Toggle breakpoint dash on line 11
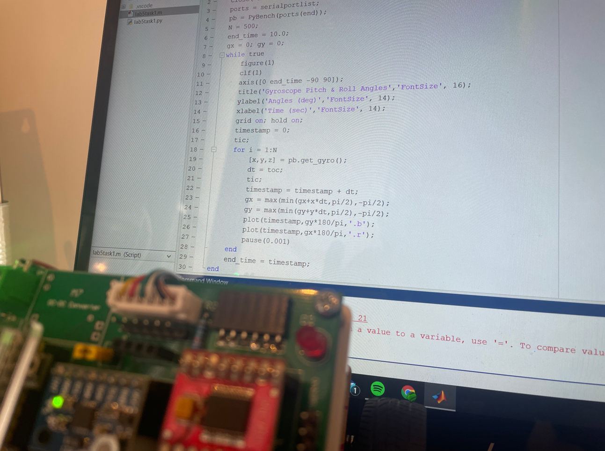The height and width of the screenshot is (451, 605). tap(207, 84)
